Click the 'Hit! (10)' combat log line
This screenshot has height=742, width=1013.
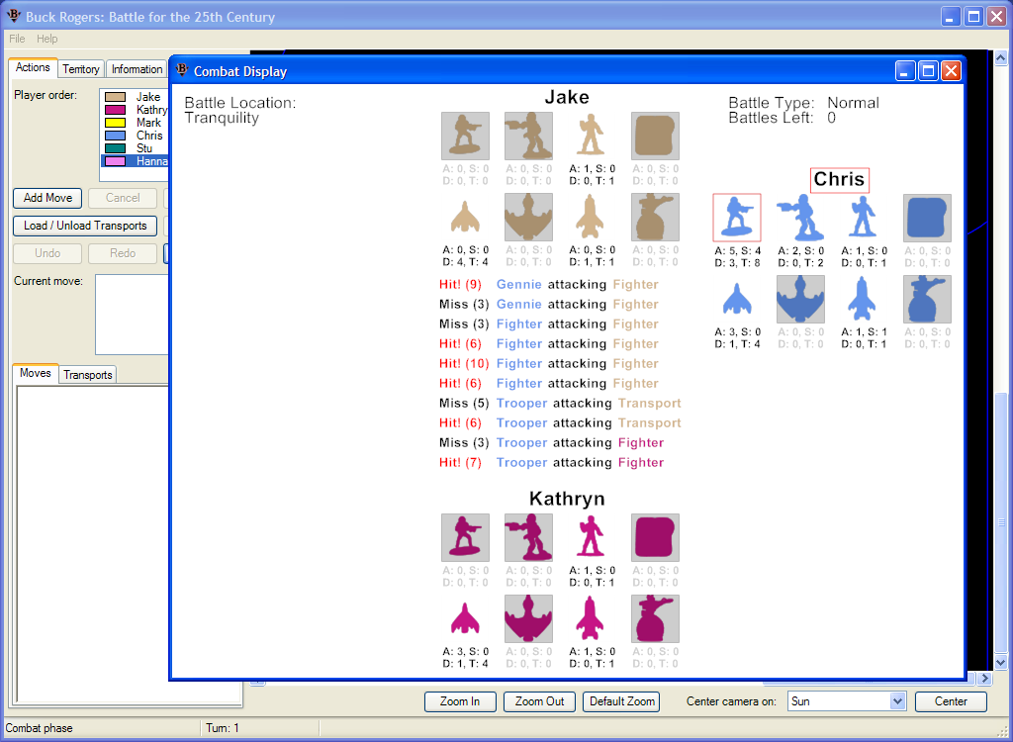pyautogui.click(x=548, y=364)
